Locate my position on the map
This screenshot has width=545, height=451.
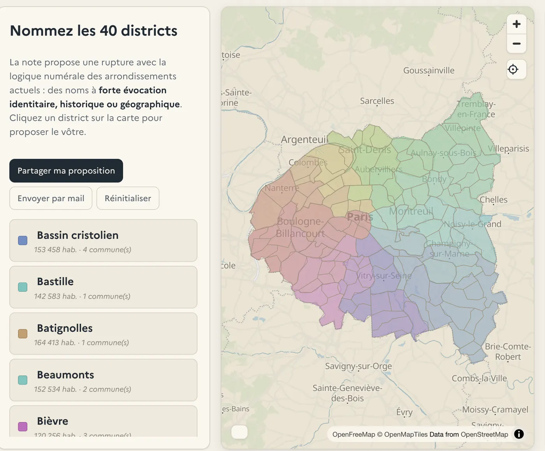coord(513,69)
